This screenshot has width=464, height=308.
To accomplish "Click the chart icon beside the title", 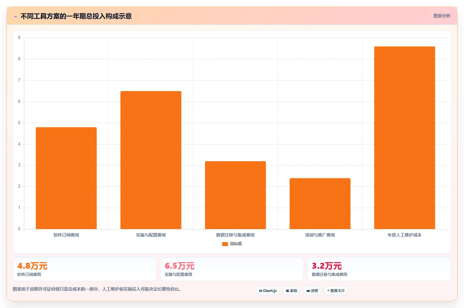I will (15, 16).
